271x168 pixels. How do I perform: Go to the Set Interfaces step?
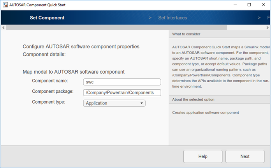click(172, 18)
